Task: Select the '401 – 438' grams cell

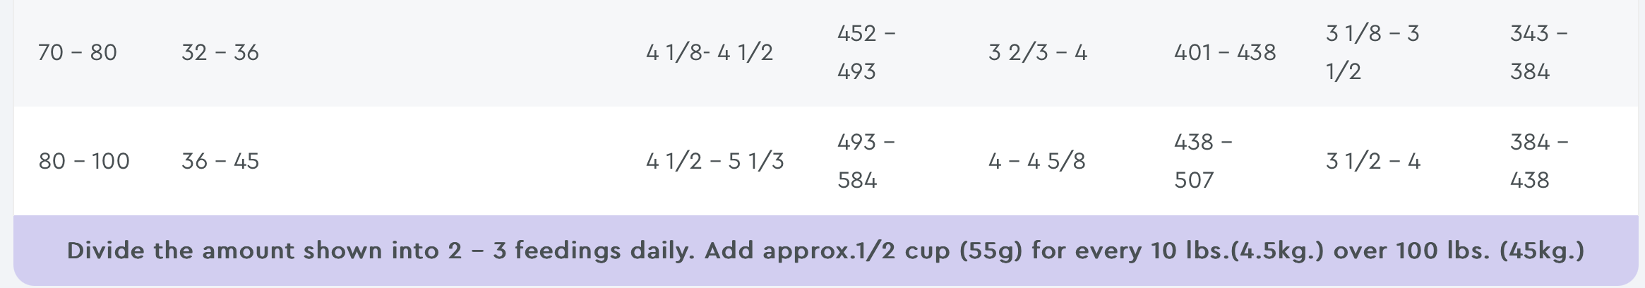Action: click(1225, 52)
